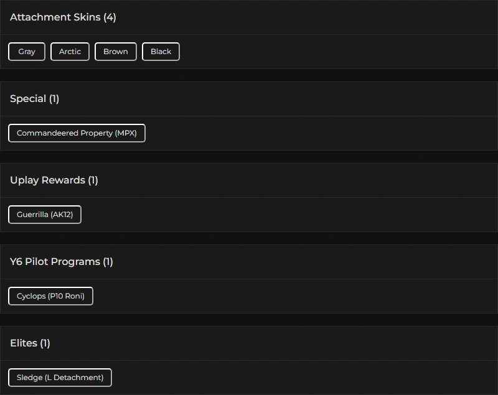
Task: Expand the Elites section header
Action: tap(249, 343)
